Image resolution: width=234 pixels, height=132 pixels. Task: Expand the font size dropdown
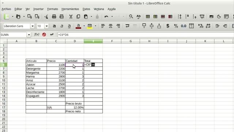46,26
